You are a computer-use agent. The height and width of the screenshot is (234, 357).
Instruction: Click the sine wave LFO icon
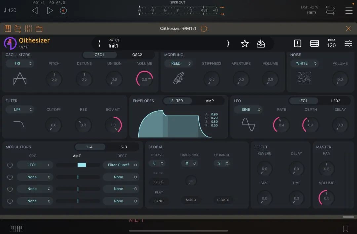coord(248,124)
